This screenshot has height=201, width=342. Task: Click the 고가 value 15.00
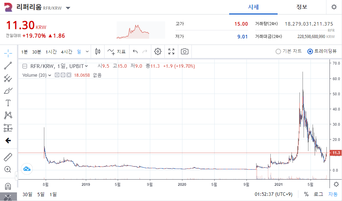pos(241,24)
